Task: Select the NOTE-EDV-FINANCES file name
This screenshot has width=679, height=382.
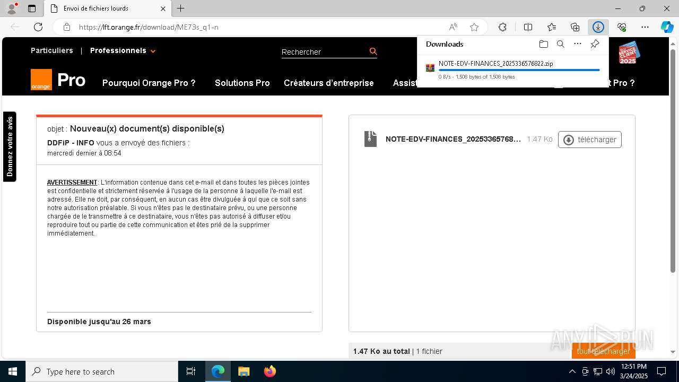Action: tap(453, 139)
